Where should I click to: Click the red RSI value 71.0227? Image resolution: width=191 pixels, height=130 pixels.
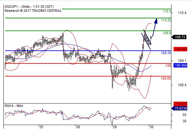click(180, 104)
